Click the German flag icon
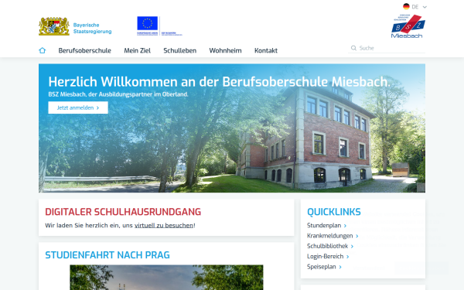The image size is (464, 290). tap(406, 6)
